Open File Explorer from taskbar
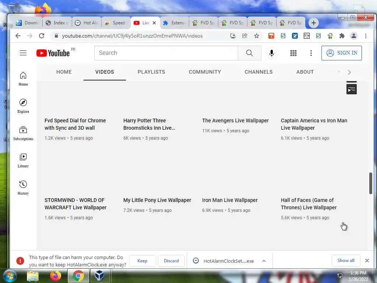Image resolution: width=377 pixels, height=283 pixels. point(33,276)
